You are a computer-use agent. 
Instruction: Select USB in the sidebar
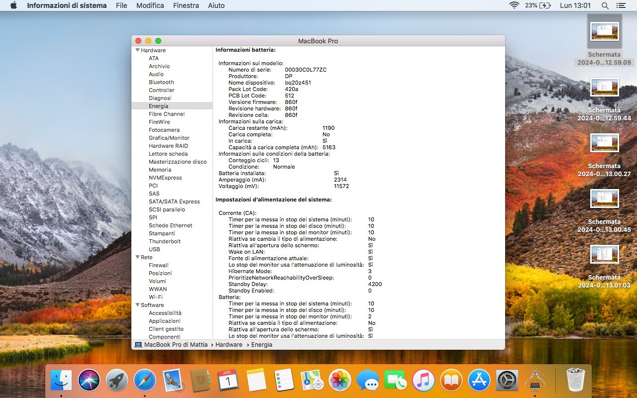click(154, 249)
